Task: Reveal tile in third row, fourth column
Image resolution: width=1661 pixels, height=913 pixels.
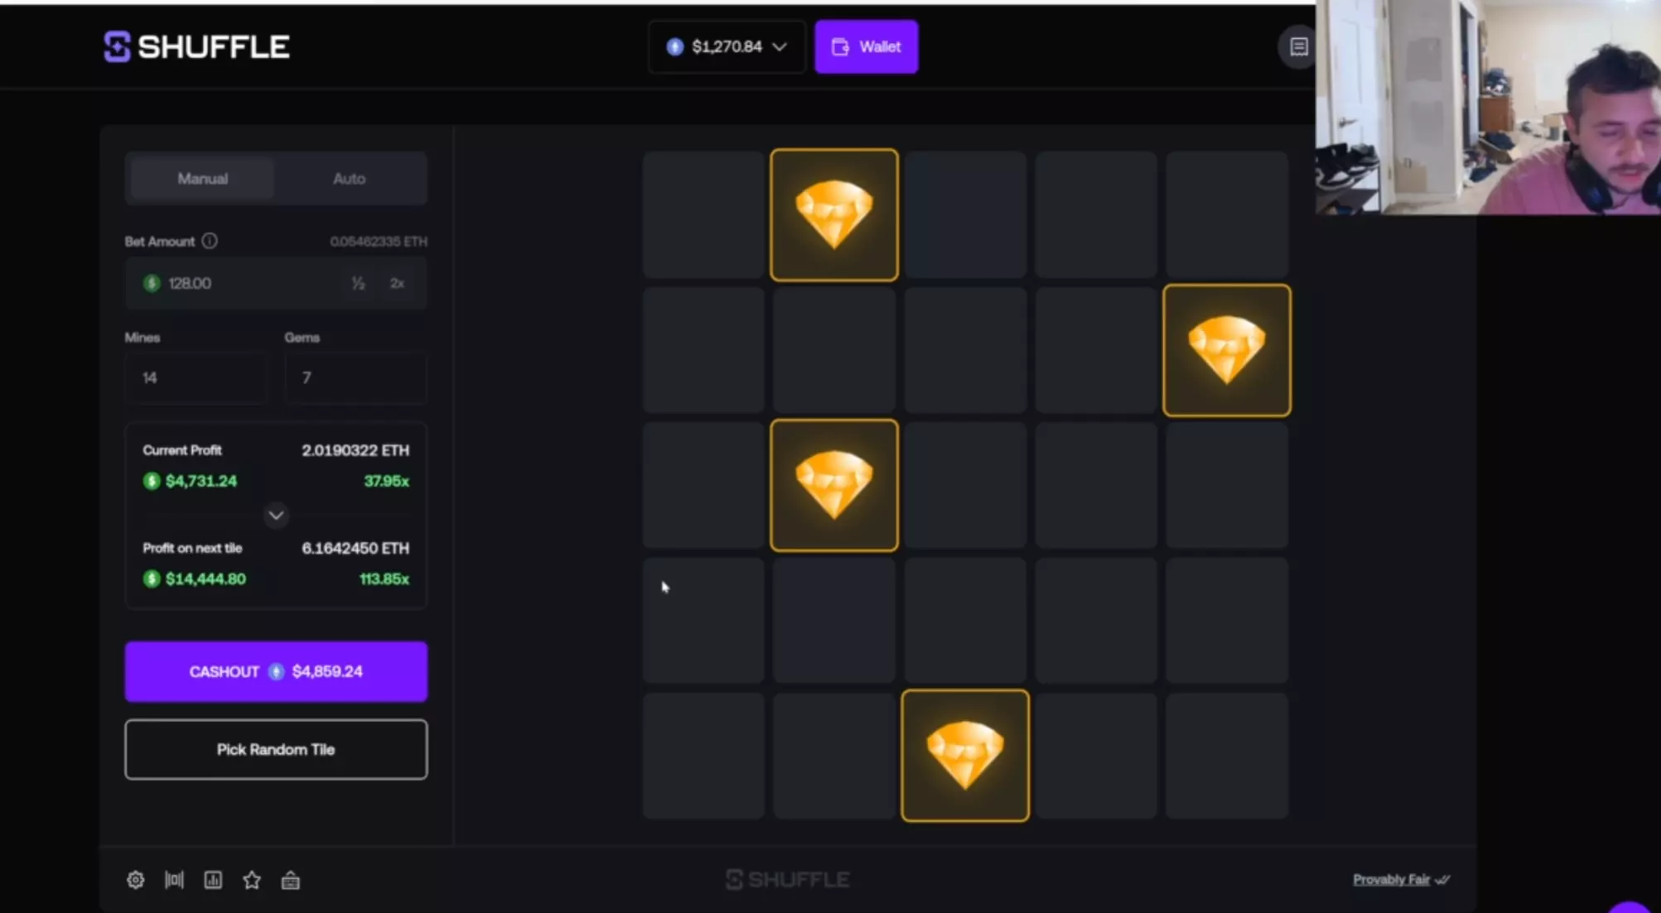Action: [x=1096, y=485]
